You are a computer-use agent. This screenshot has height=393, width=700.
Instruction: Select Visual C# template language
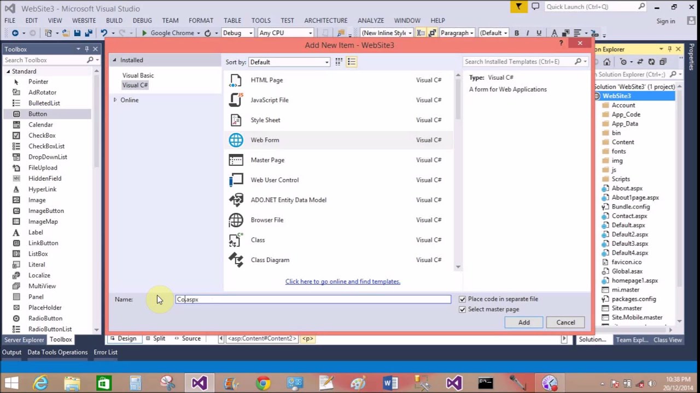(x=135, y=85)
